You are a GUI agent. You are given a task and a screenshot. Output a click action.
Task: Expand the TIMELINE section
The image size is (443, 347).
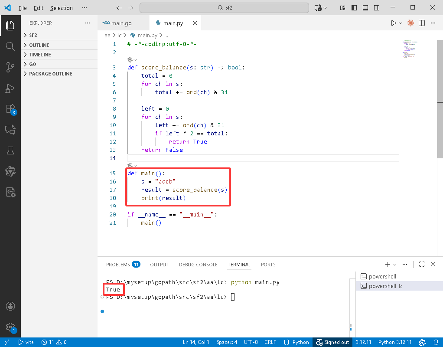(59, 55)
